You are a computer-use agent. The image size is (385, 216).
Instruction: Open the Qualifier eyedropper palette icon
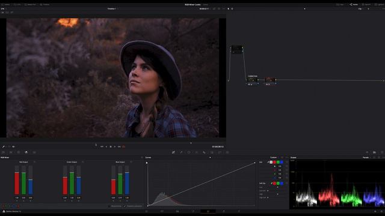point(181,152)
